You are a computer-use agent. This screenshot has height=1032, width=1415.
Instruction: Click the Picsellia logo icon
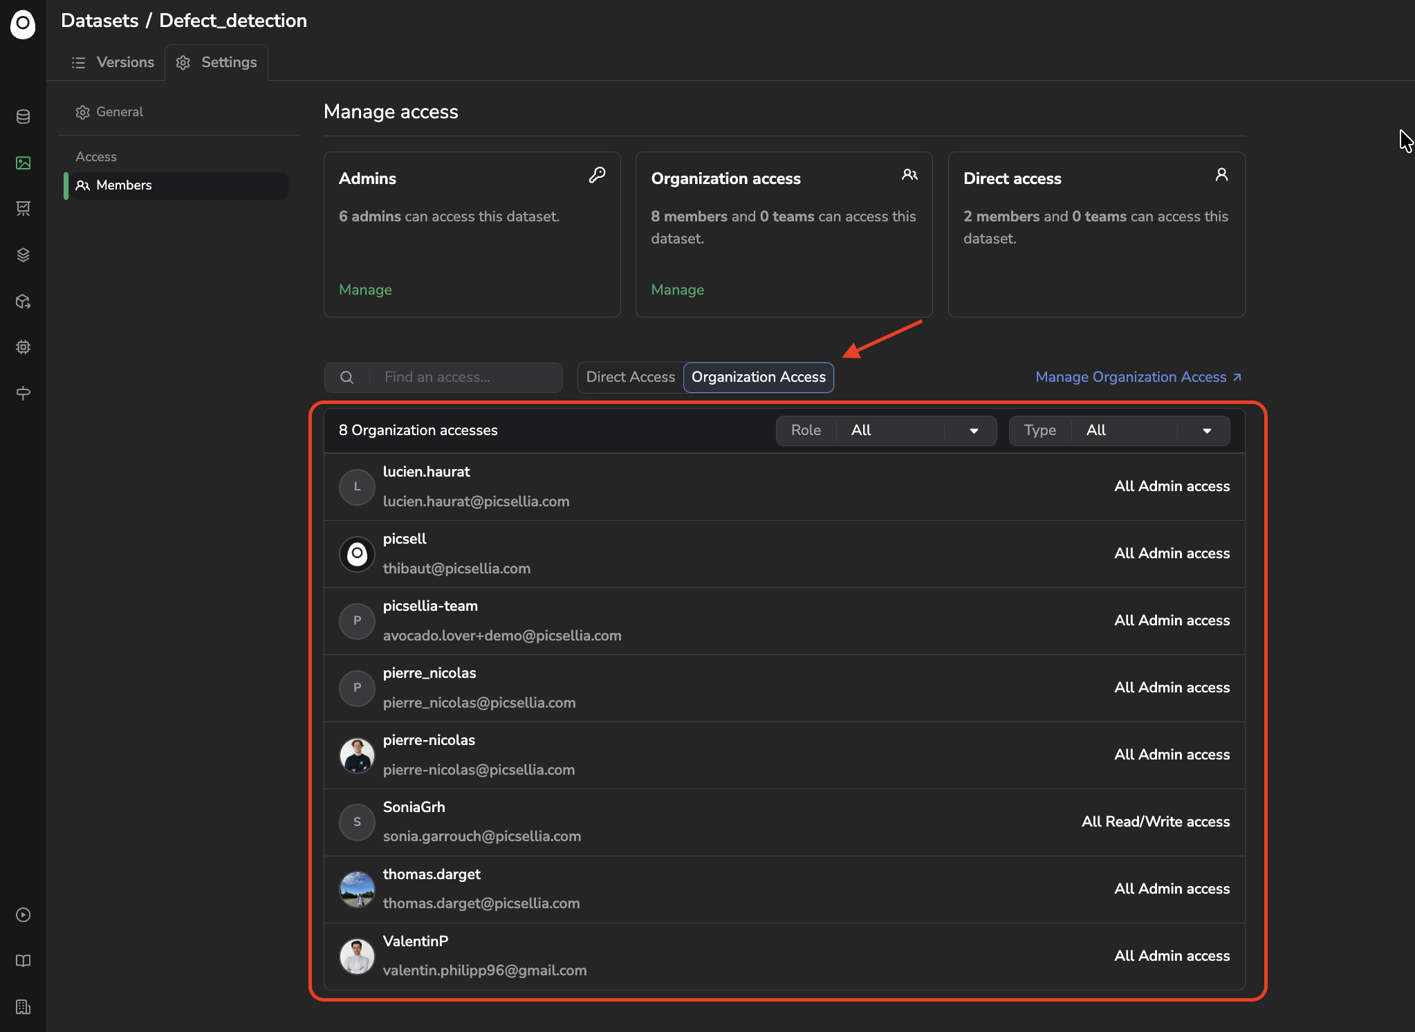pos(23,24)
